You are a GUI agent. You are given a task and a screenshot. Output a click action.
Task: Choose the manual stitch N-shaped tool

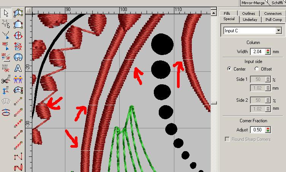18,156
